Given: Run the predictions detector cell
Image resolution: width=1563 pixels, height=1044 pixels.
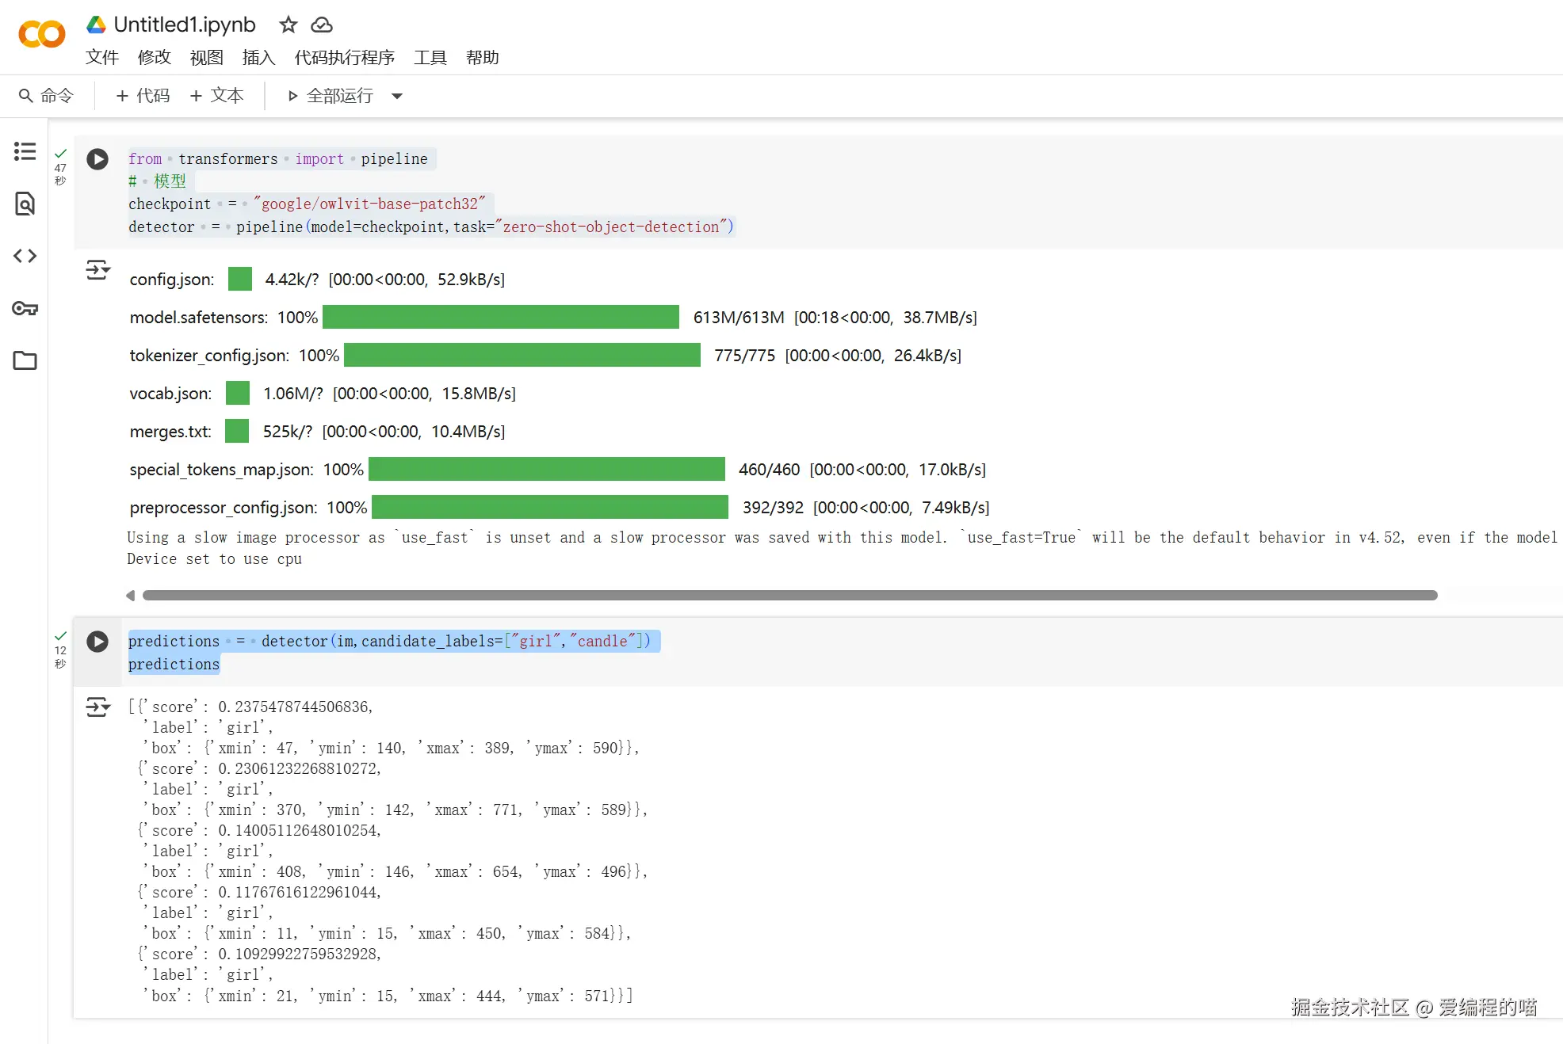Looking at the screenshot, I should coord(97,642).
